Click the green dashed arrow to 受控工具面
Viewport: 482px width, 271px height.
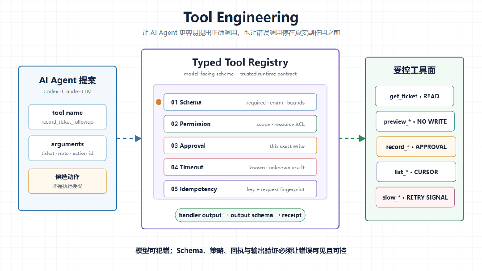(x=352, y=138)
